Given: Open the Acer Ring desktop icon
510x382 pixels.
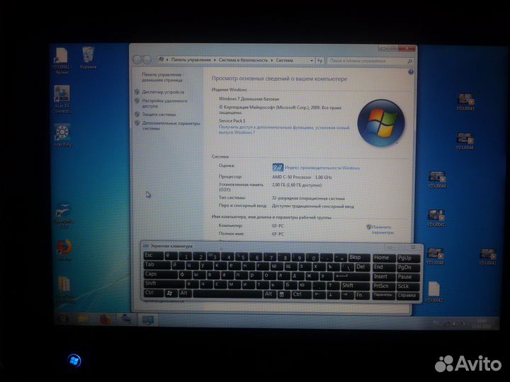Looking at the screenshot, I should [62, 135].
